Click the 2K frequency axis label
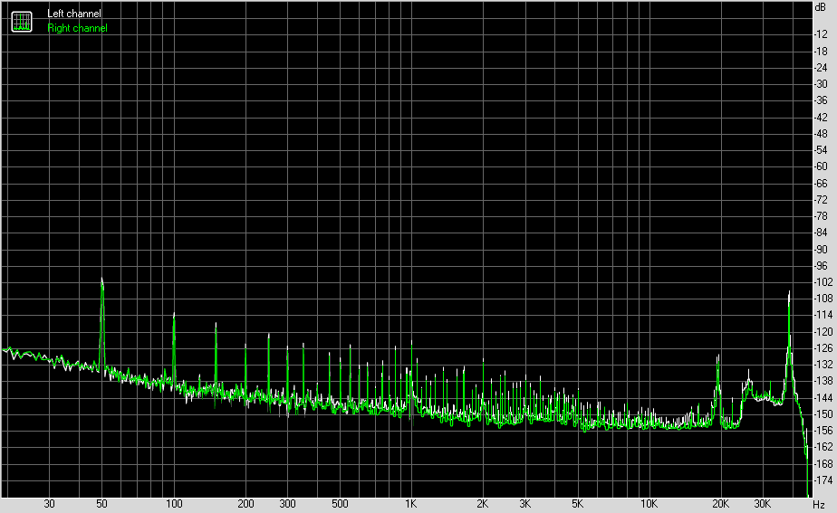This screenshot has height=513, width=837. click(482, 504)
